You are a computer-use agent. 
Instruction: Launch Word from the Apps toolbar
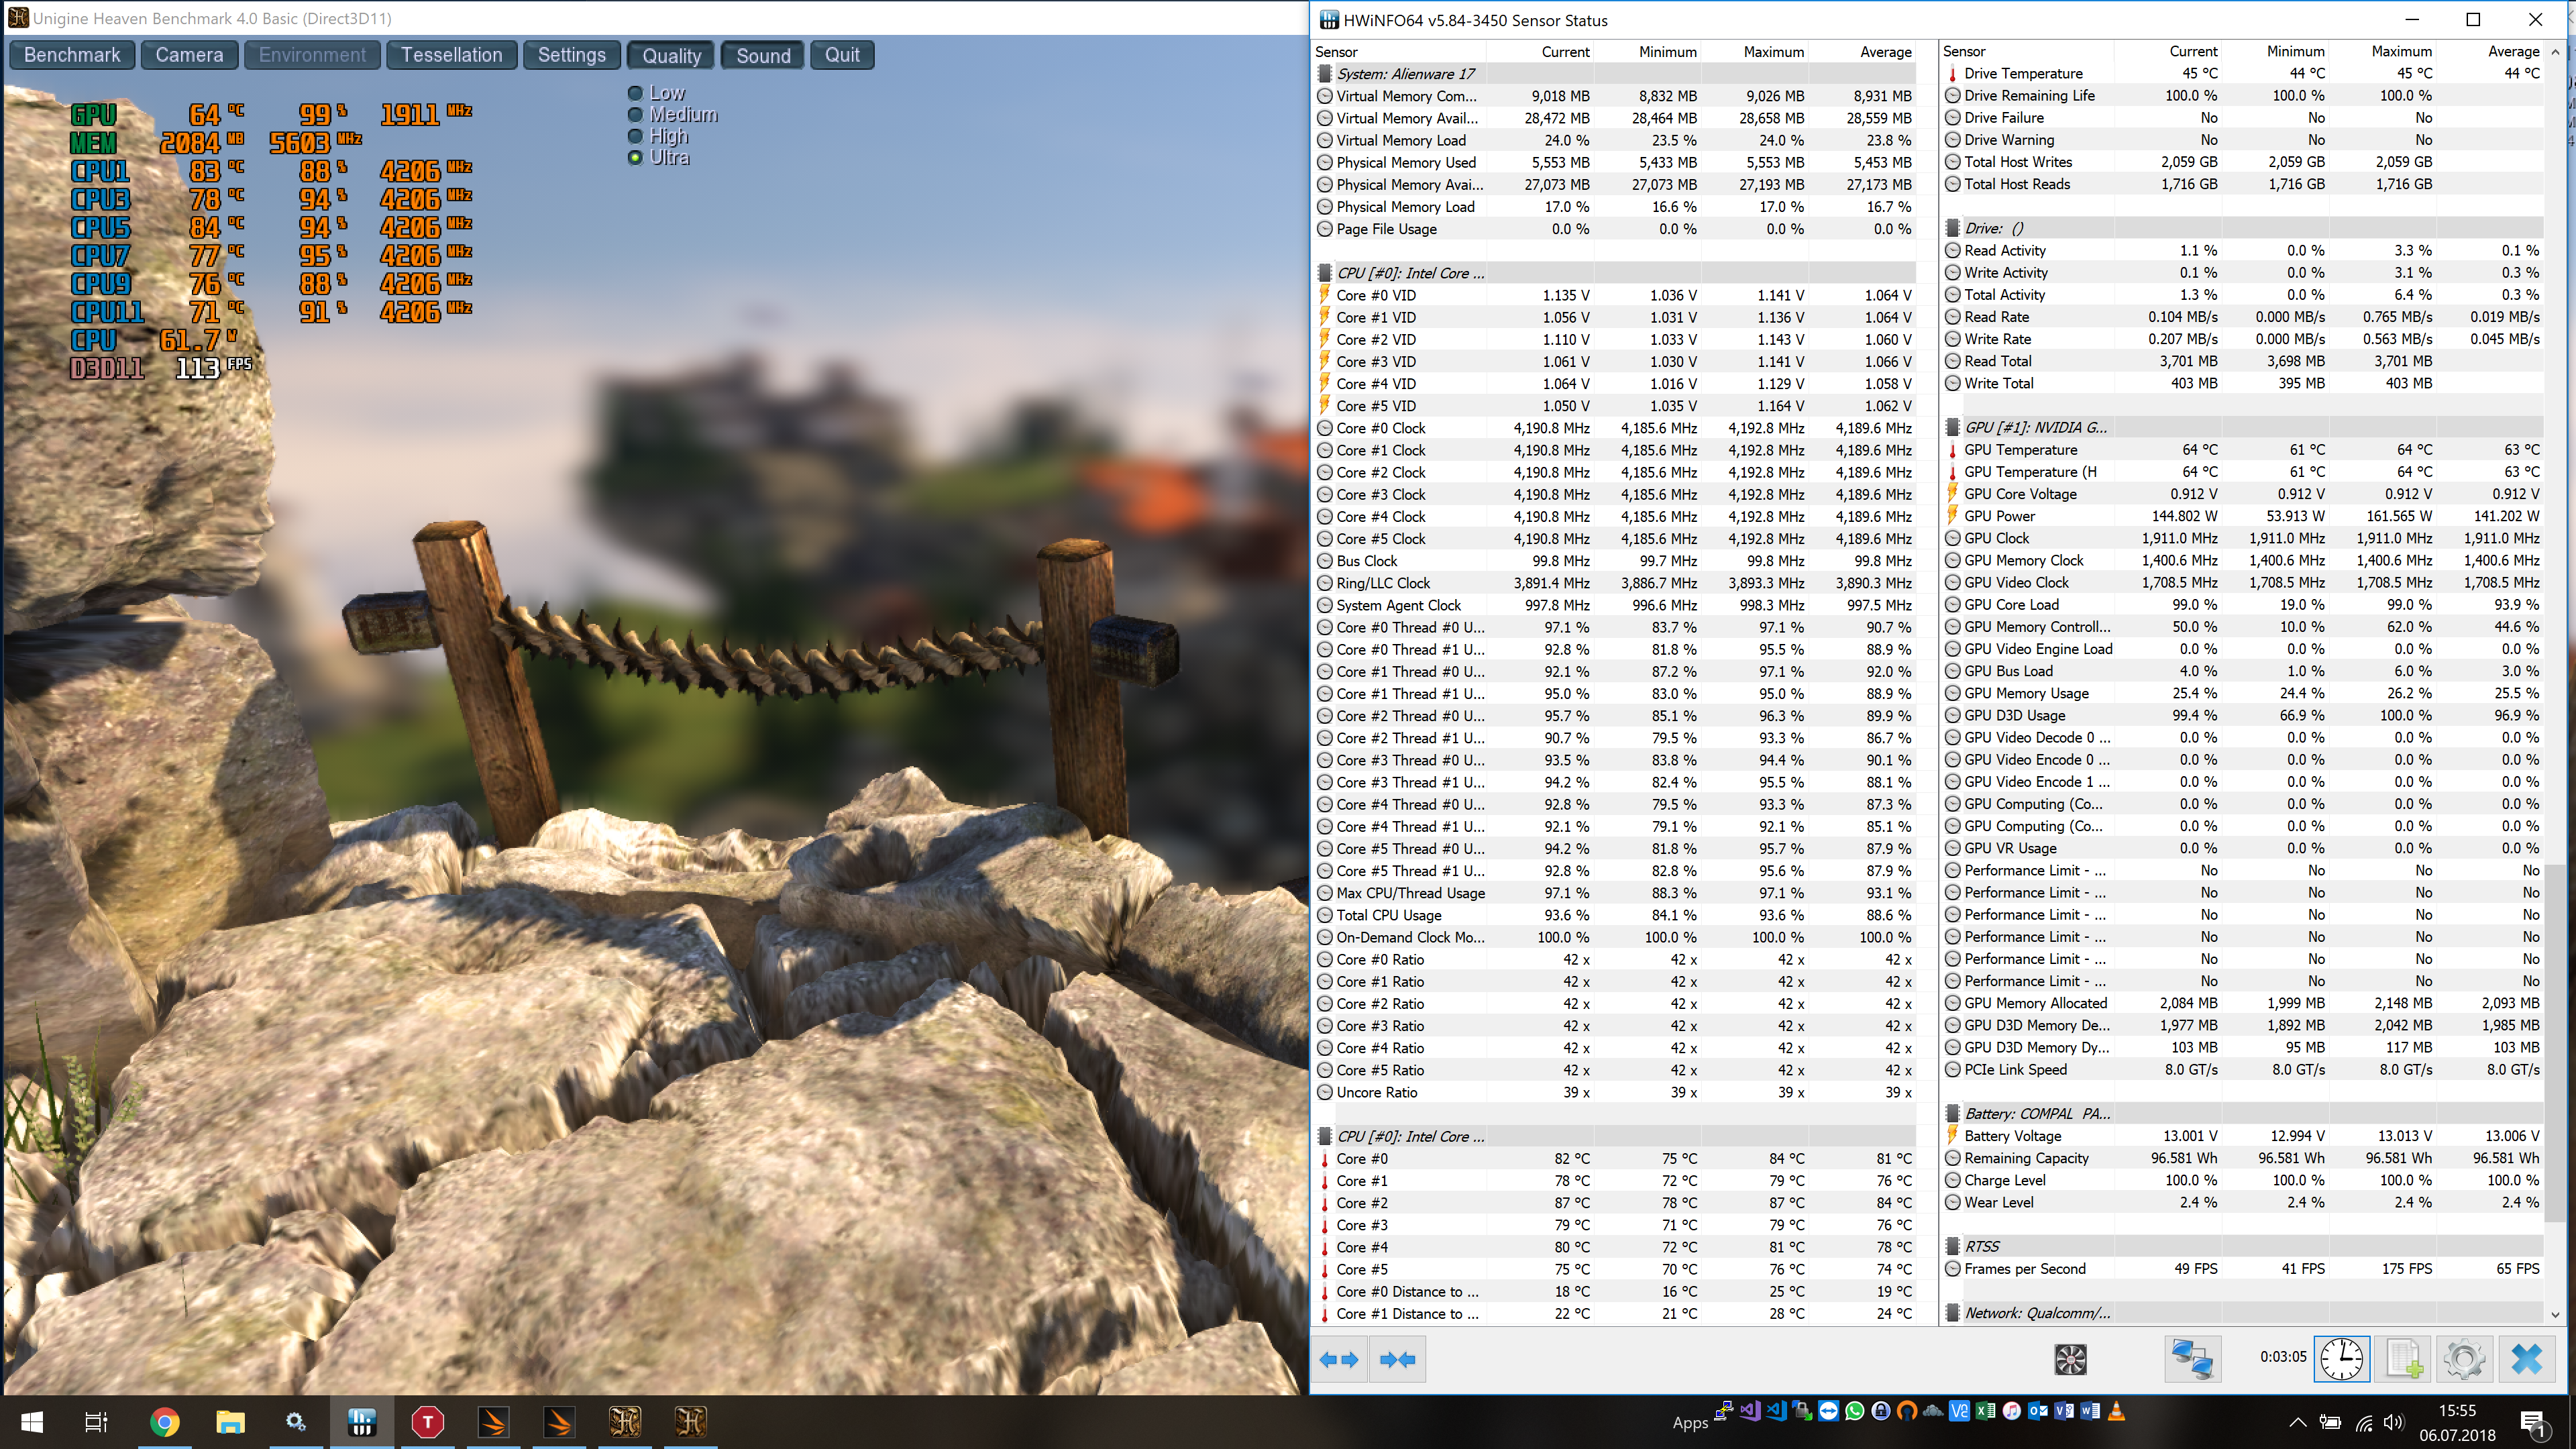click(x=2090, y=1411)
